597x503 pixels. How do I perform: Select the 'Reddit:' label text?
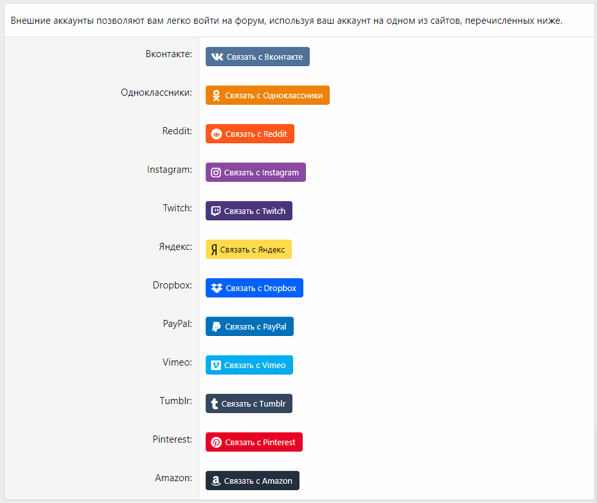pyautogui.click(x=177, y=131)
